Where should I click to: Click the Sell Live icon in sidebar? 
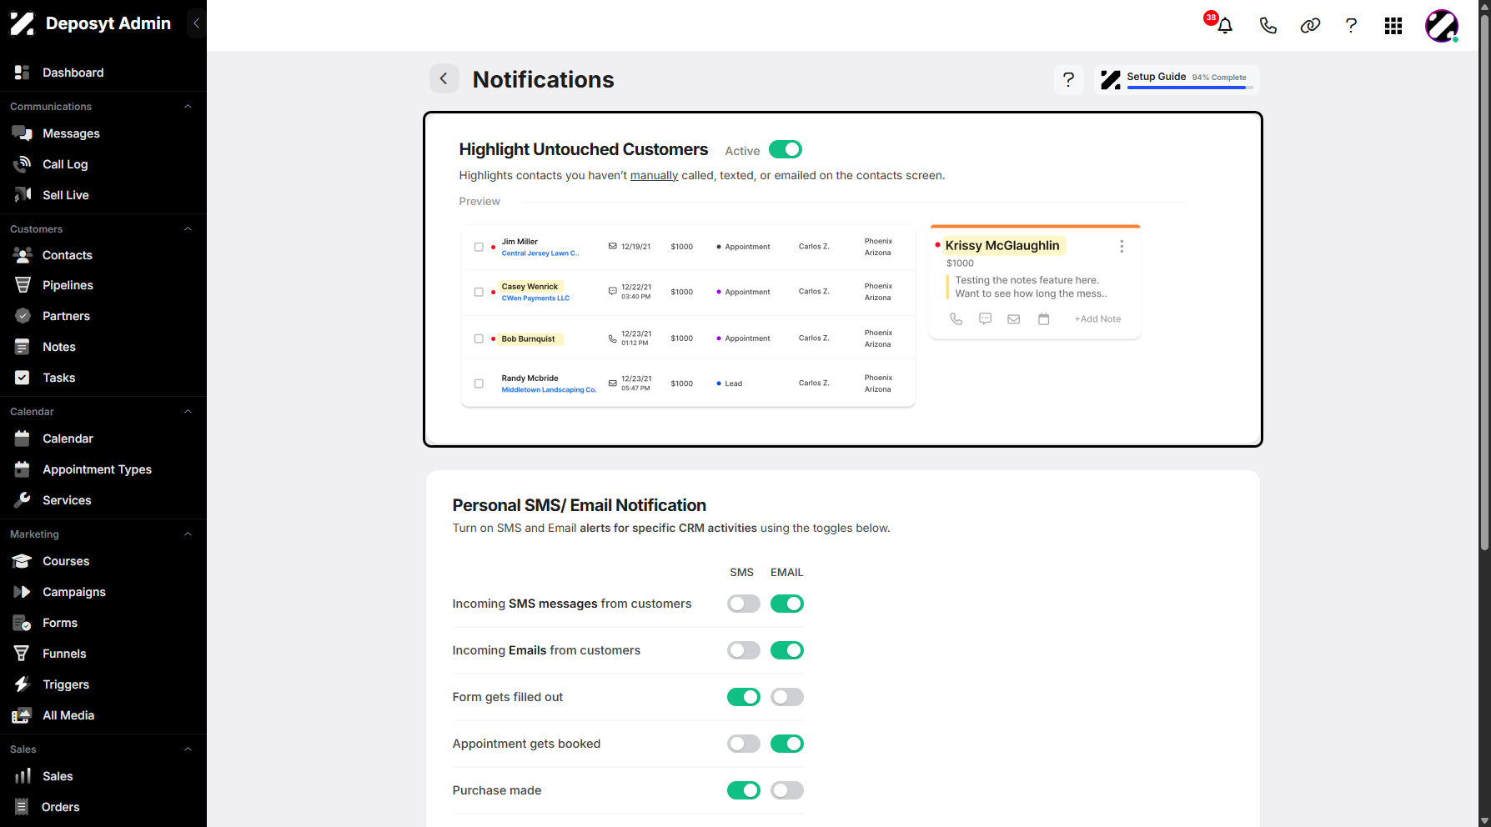click(x=23, y=195)
